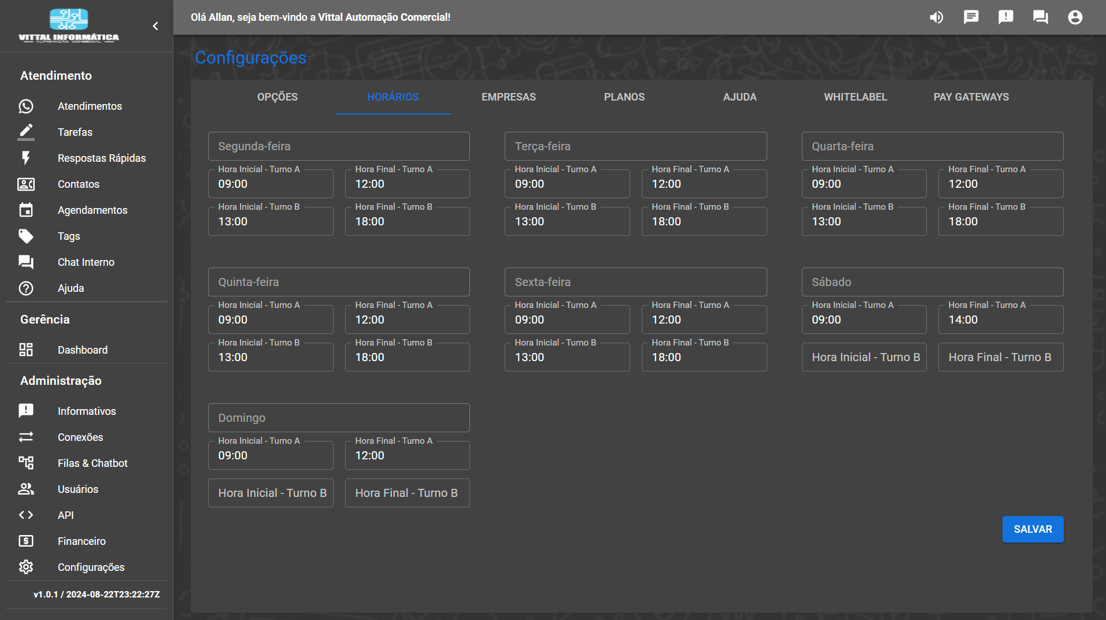1106x620 pixels.
Task: Open the Financeiro page
Action: click(x=82, y=541)
